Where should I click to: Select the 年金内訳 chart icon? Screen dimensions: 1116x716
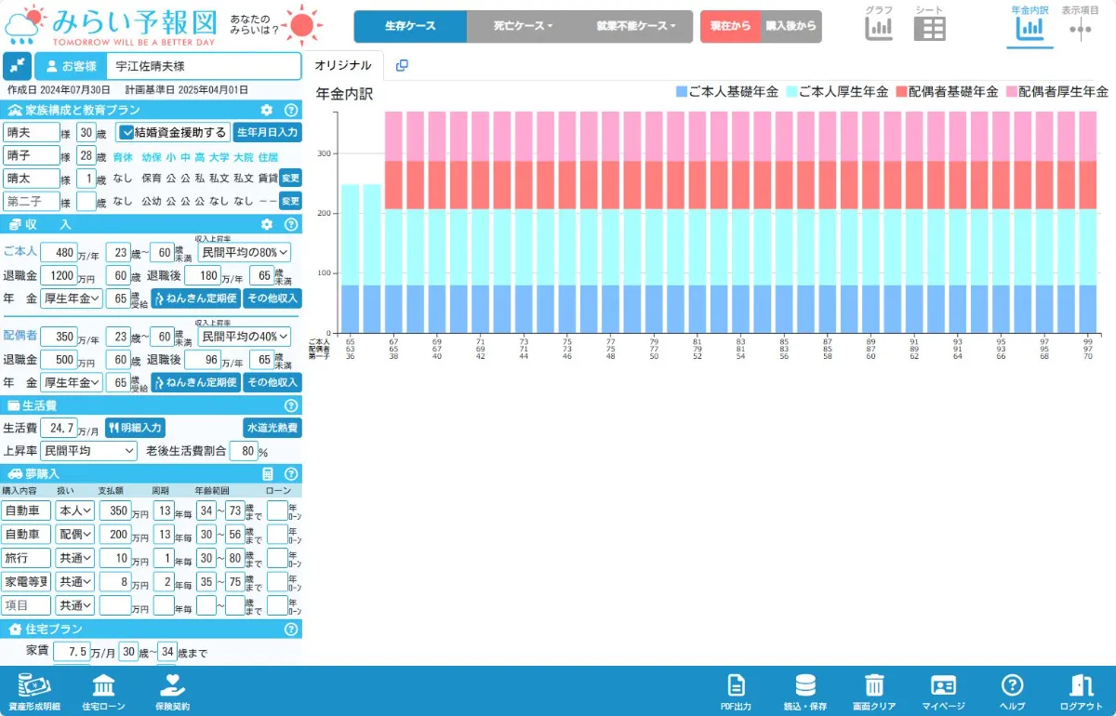click(1030, 28)
